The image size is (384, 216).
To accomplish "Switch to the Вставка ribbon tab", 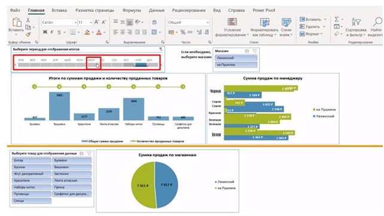I will point(59,10).
